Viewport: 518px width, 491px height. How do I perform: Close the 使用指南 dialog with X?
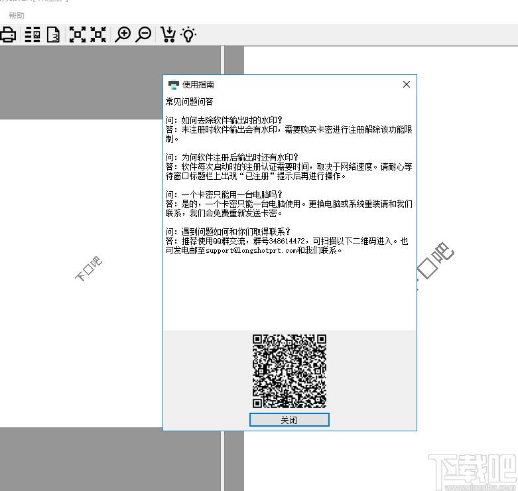(407, 84)
